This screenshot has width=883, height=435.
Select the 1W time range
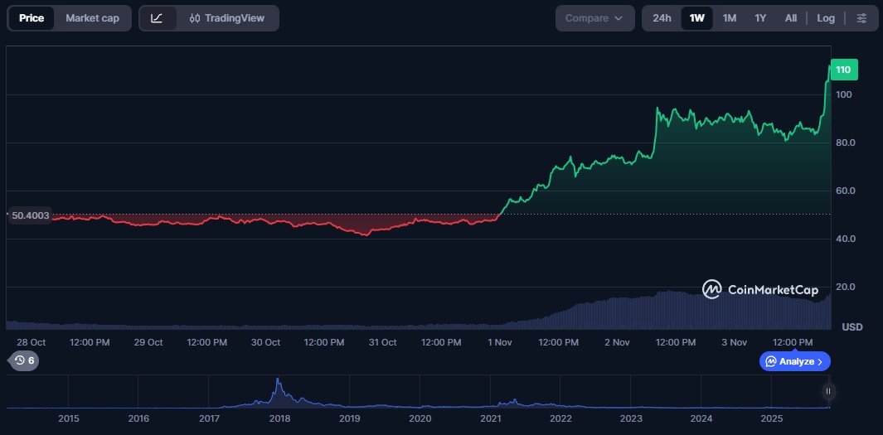[696, 18]
